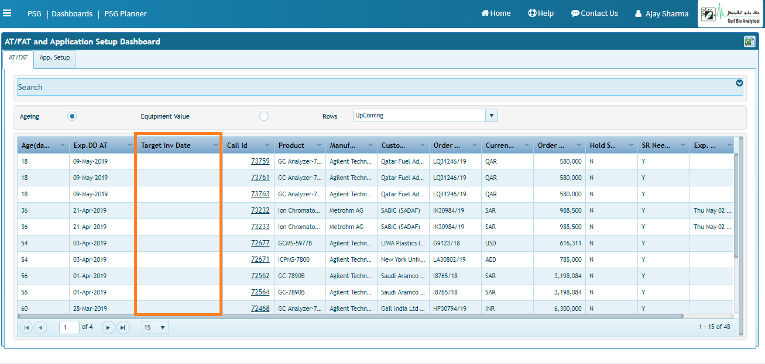
Task: Click the 785,000 order value cell
Action: (x=560, y=259)
